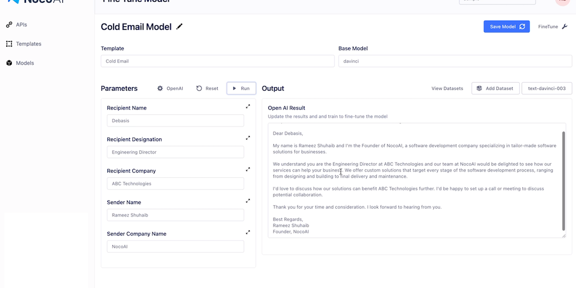This screenshot has height=288, width=576.
Task: Click the Save Model button
Action: coord(506,26)
